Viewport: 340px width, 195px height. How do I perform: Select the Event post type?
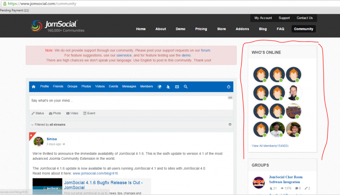click(x=89, y=113)
